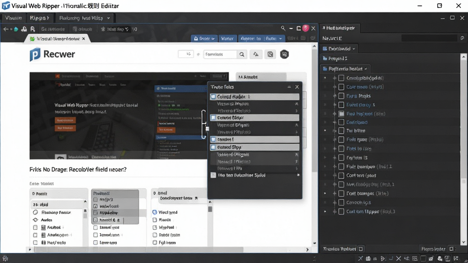Click the bottom-left corner status bar icon
The height and width of the screenshot is (263, 468).
click(5, 258)
